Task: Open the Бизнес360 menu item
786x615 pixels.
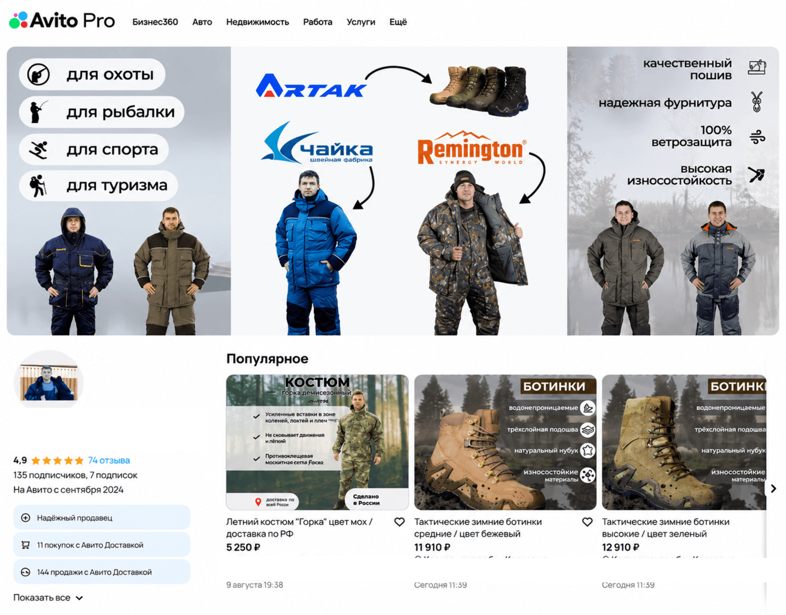Action: tap(155, 22)
